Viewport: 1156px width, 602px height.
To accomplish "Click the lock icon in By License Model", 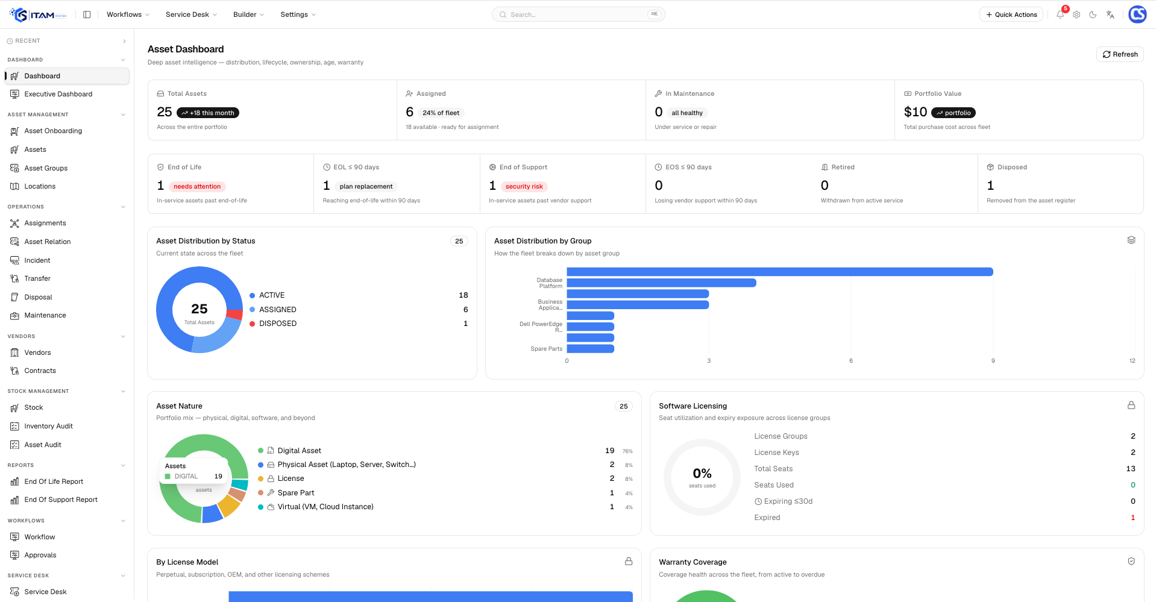I will pos(629,561).
